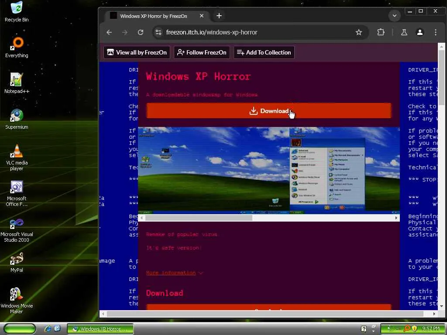This screenshot has width=447, height=335.
Task: Click the page horizontal scrollbar thumb
Action: click(x=265, y=314)
